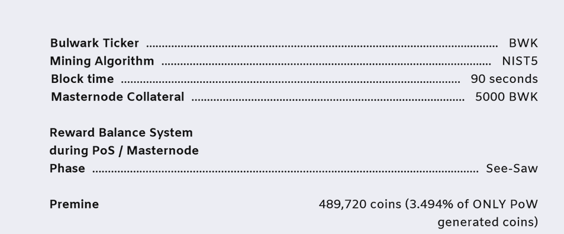
Task: Click the generated coins) text line
Action: 488,222
